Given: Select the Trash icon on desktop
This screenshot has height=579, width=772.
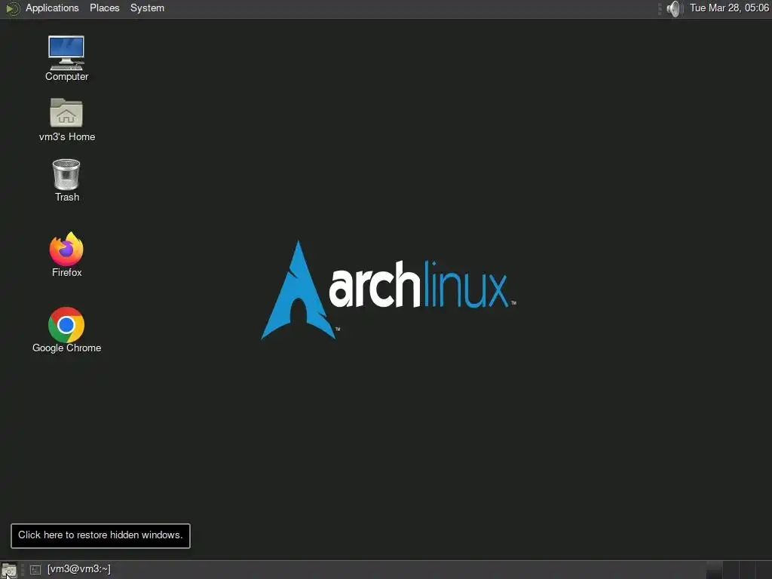Looking at the screenshot, I should click(66, 180).
